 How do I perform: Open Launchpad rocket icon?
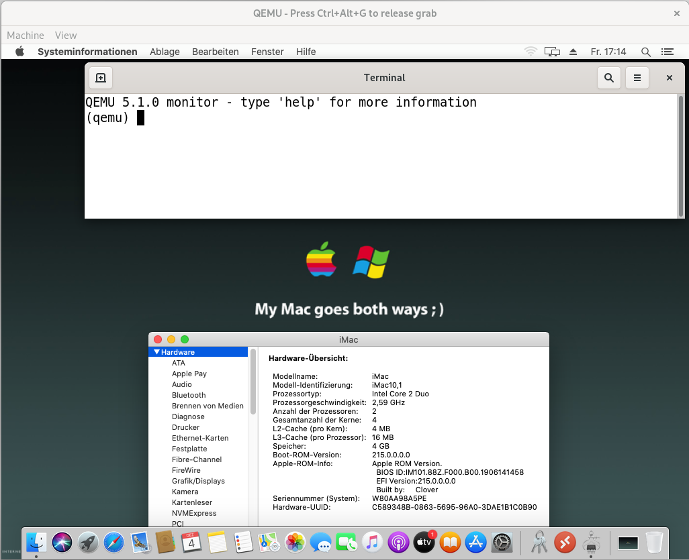88,543
